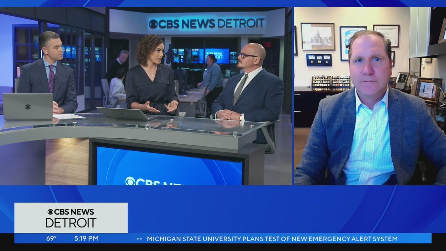Click the CBS News Detroit lower-left logo box
Viewport: 446px width, 251px height.
[71, 218]
